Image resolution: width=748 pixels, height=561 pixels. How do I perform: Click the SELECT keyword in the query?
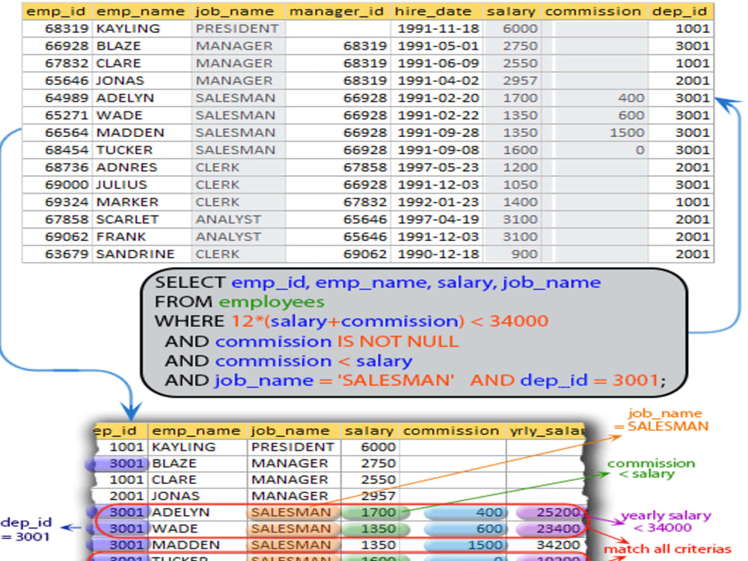(x=190, y=283)
